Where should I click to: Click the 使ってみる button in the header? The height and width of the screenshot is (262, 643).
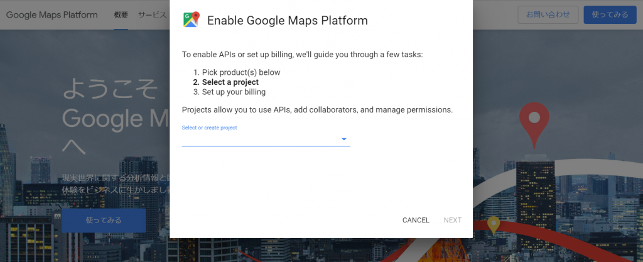610,14
